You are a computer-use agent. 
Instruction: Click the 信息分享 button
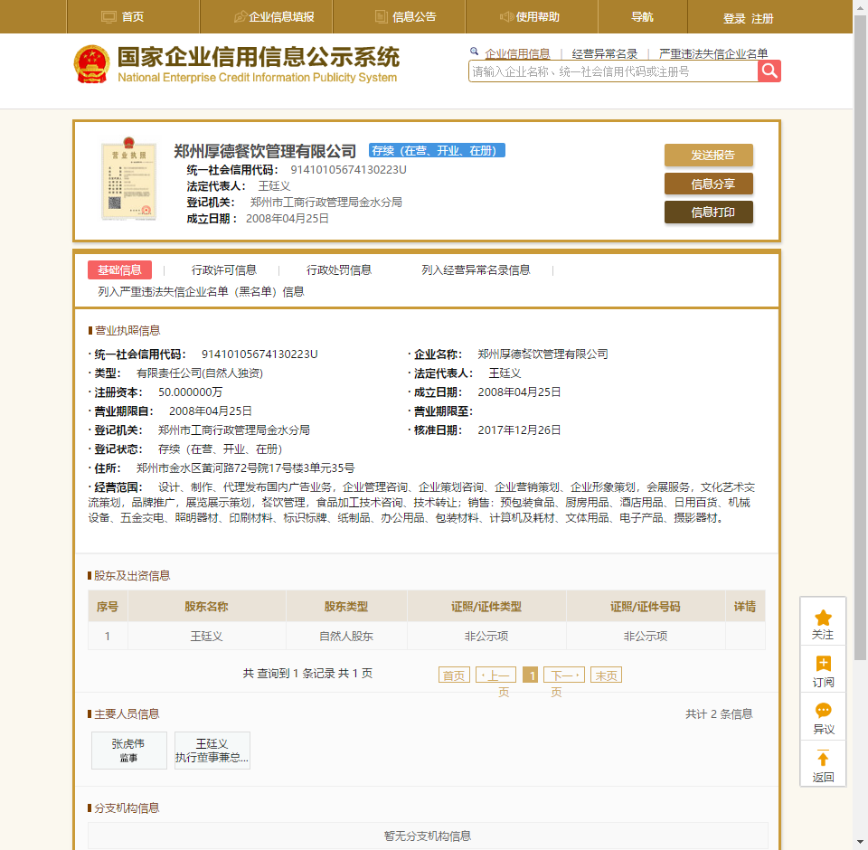pos(708,184)
